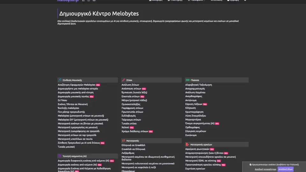Open Συμπίεση αρχείων
This screenshot has height=172, width=306.
195,169
